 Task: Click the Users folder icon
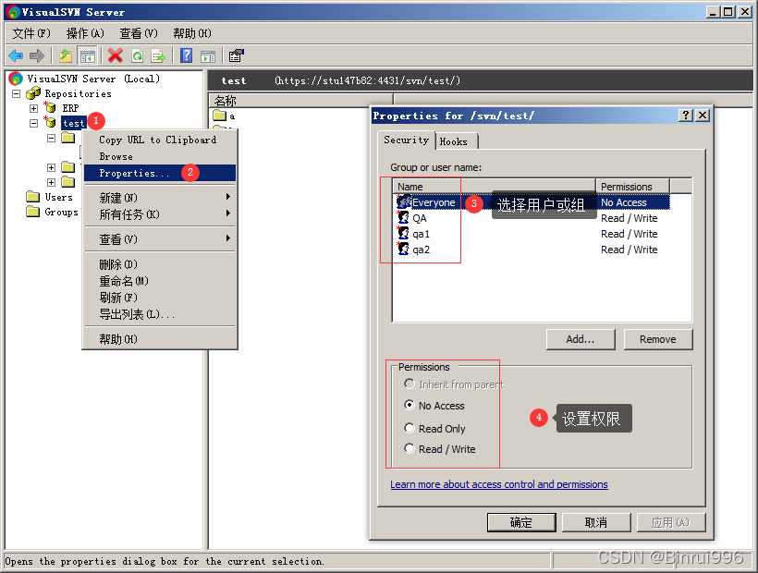point(33,197)
